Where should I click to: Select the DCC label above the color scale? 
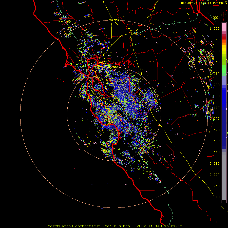pyautogui.click(x=222, y=15)
